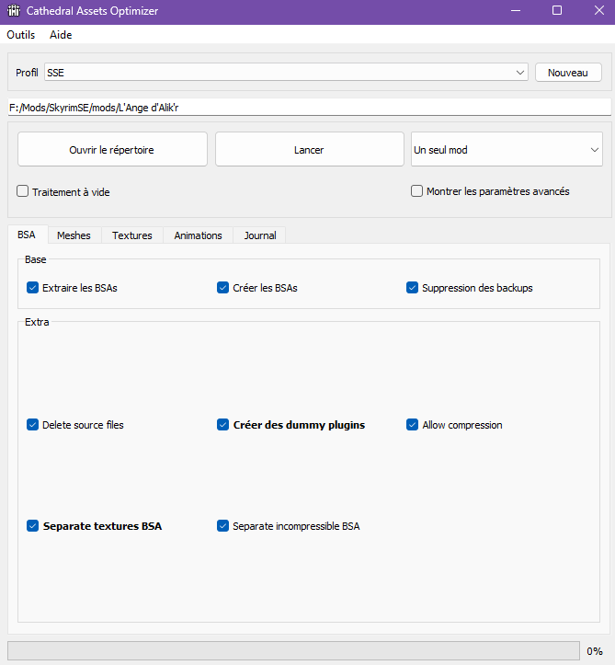This screenshot has width=615, height=665.
Task: Click the mod directory path field
Action: pyautogui.click(x=310, y=108)
